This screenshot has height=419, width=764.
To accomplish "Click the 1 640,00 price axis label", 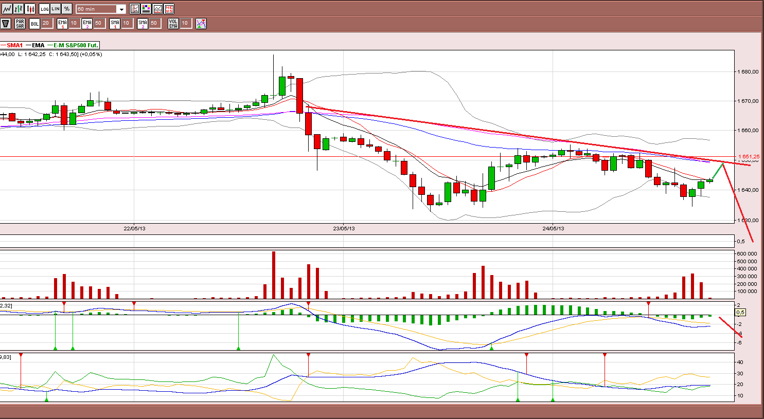I will click(749, 190).
